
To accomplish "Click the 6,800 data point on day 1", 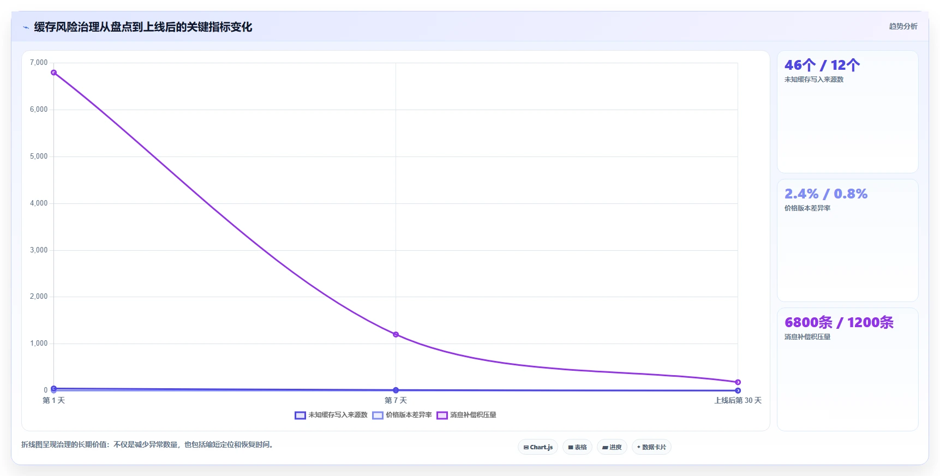I will click(x=53, y=73).
